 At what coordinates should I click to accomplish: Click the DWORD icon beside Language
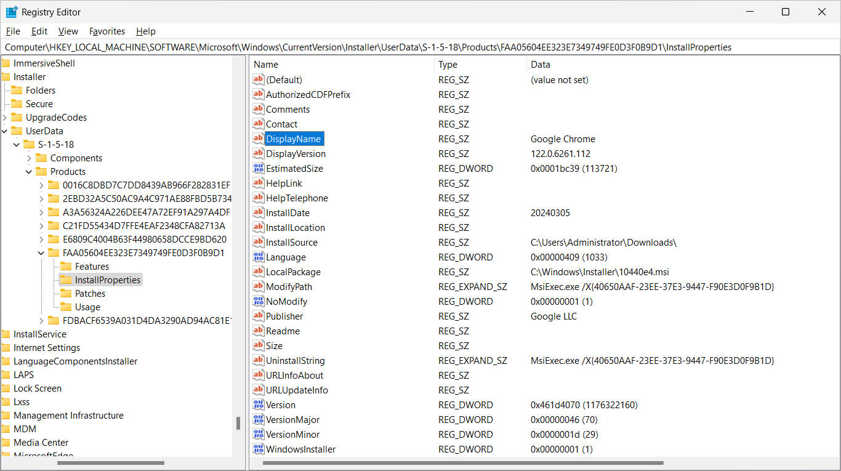[x=259, y=257]
